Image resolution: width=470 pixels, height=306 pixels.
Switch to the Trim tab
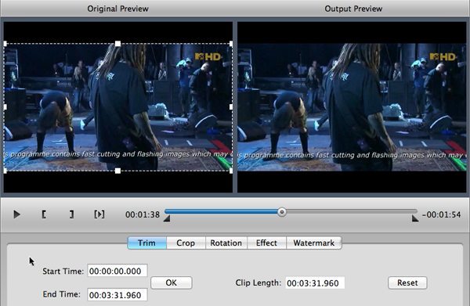(147, 243)
